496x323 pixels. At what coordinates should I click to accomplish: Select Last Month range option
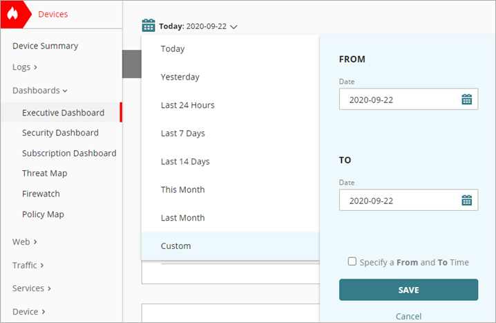[x=182, y=218]
